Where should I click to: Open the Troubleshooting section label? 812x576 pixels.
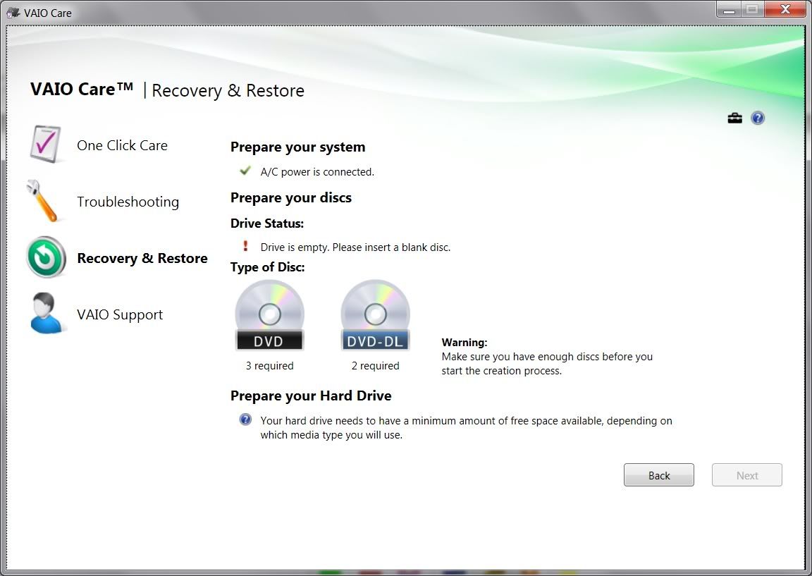tap(128, 202)
